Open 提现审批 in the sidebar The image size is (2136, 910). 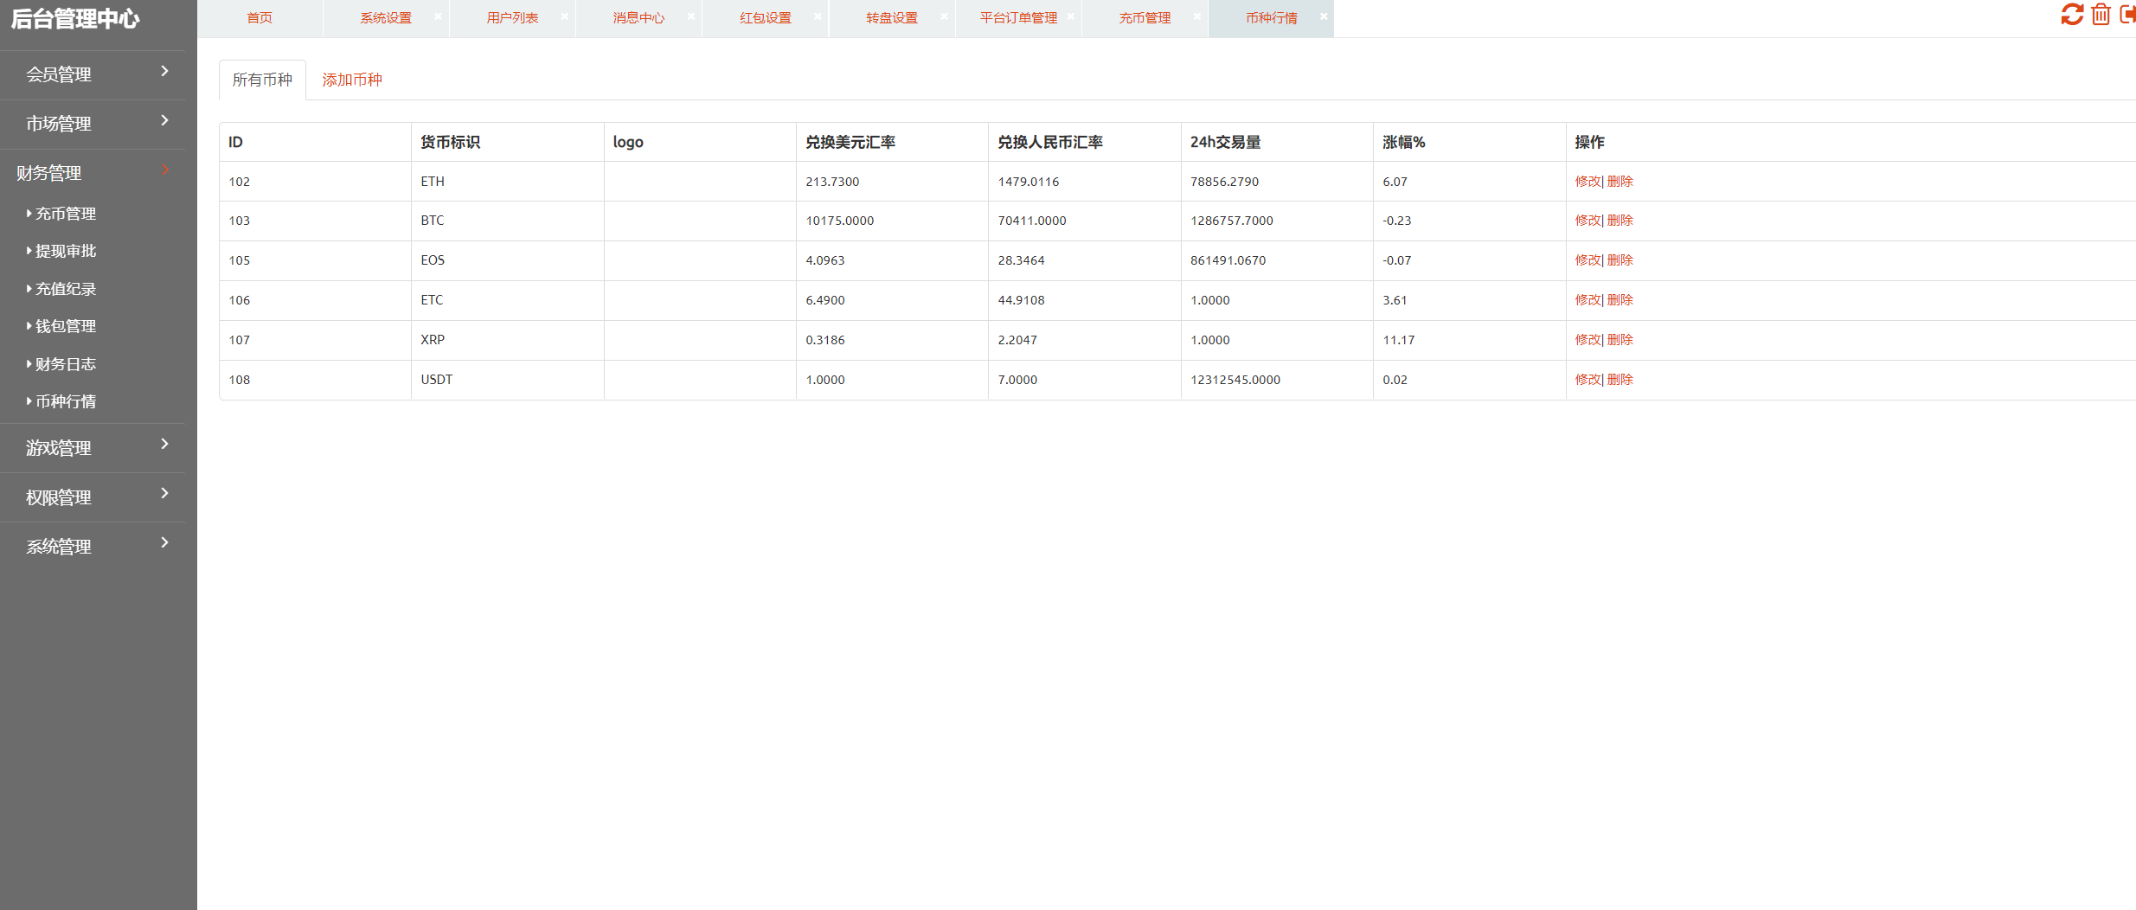point(66,251)
